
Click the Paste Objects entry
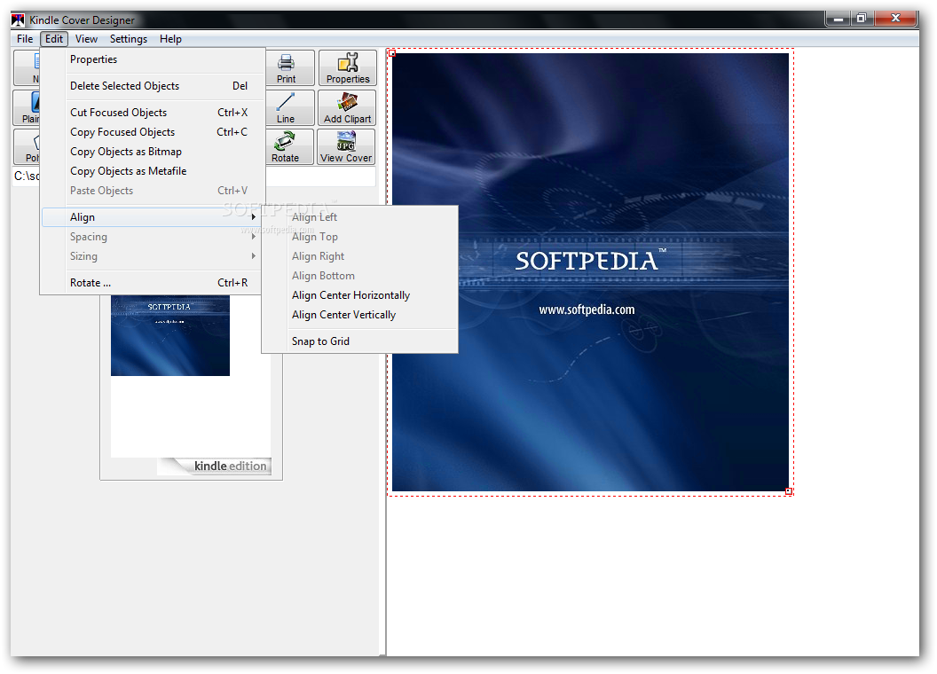[x=153, y=191]
